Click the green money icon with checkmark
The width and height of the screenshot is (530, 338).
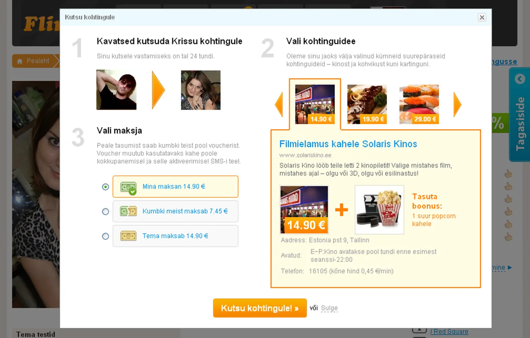[128, 188]
